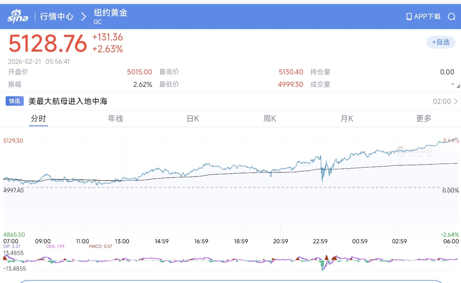The height and width of the screenshot is (283, 461).
Task: Show the 年线 chart
Action: pyautogui.click(x=115, y=119)
